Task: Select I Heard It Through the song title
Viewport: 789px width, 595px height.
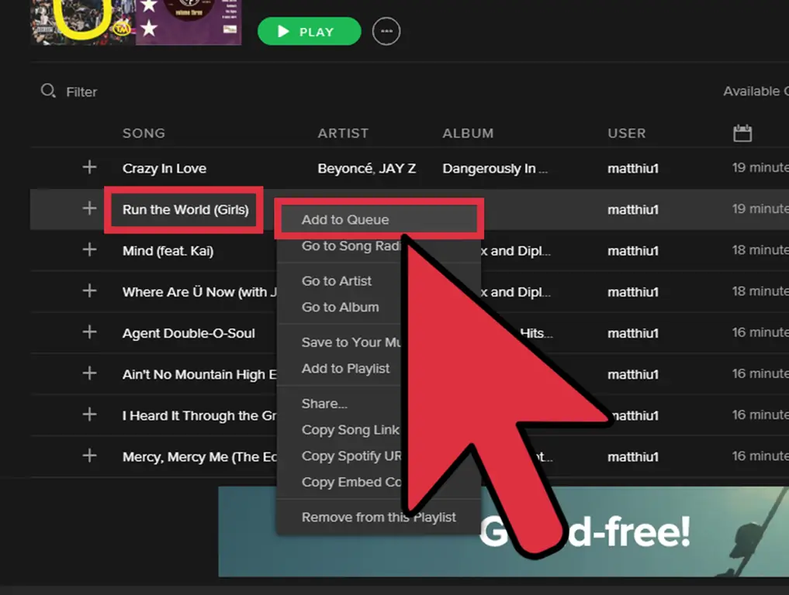Action: click(199, 415)
